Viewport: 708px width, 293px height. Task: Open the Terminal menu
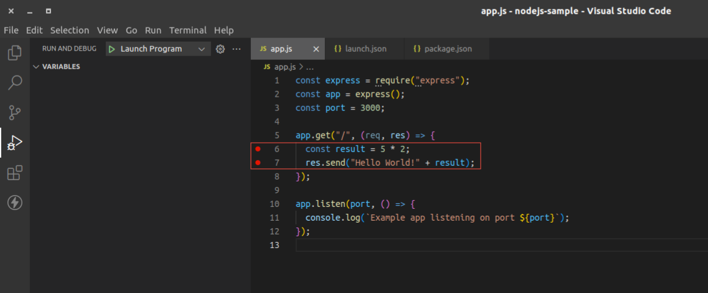(188, 31)
